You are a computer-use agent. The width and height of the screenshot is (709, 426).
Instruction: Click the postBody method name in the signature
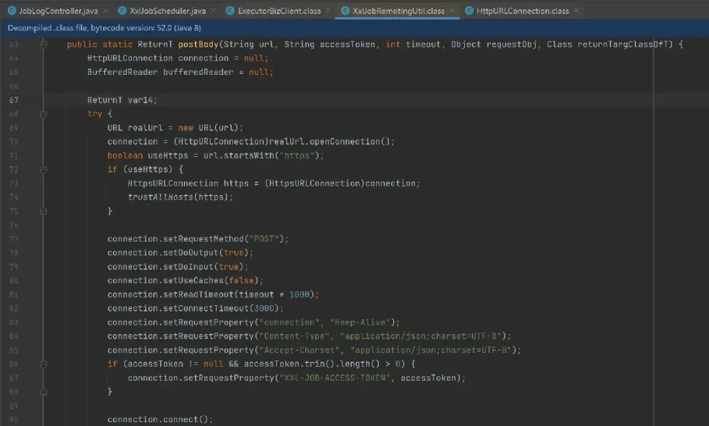pyautogui.click(x=198, y=45)
